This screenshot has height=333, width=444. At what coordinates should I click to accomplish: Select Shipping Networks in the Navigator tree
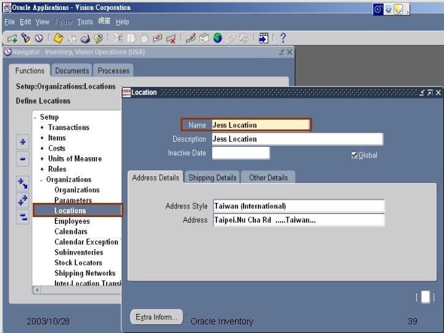tap(85, 273)
